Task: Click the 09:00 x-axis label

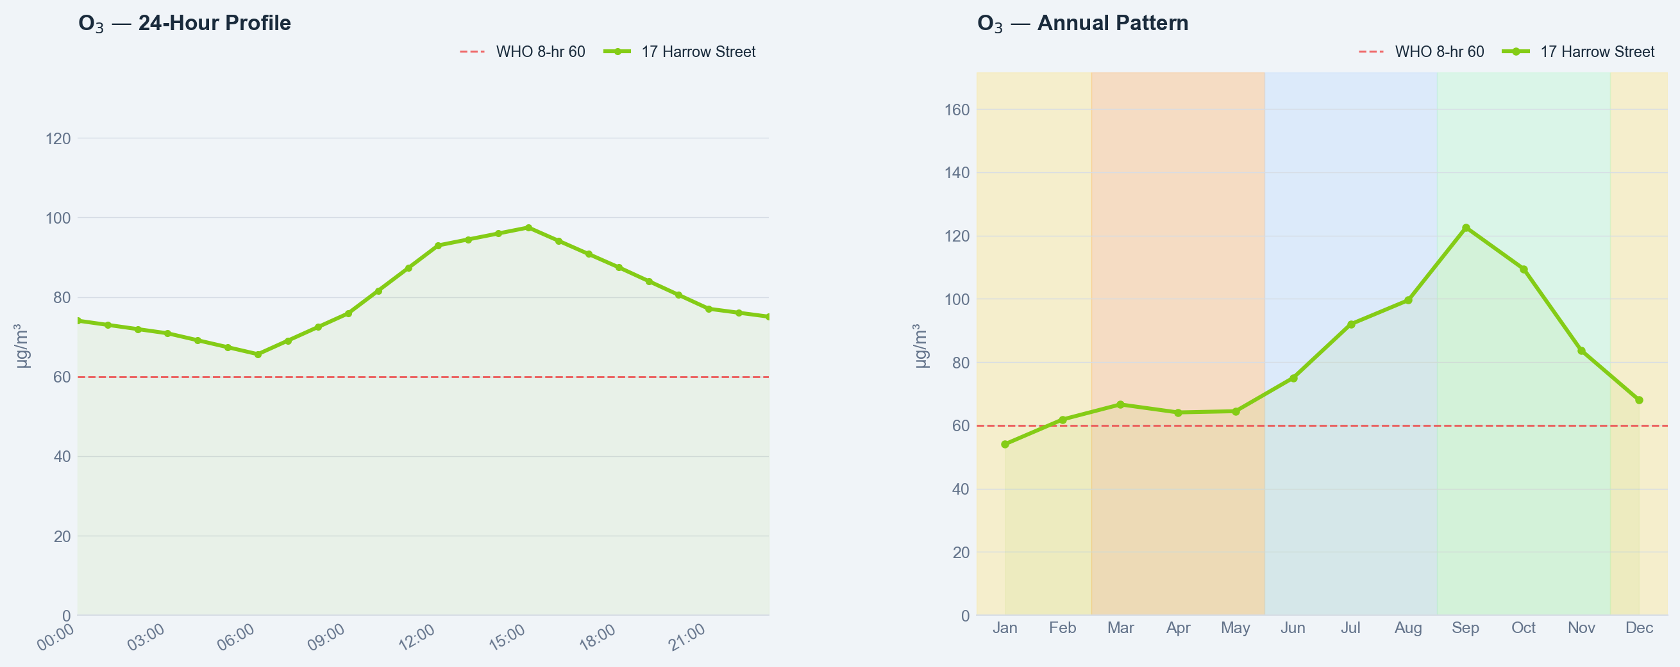Action: (326, 636)
